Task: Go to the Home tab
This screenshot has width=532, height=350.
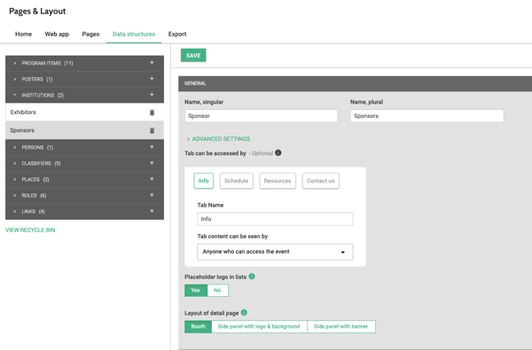Action: coord(23,34)
